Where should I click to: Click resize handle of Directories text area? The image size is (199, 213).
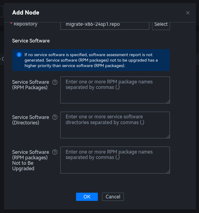tap(168, 137)
